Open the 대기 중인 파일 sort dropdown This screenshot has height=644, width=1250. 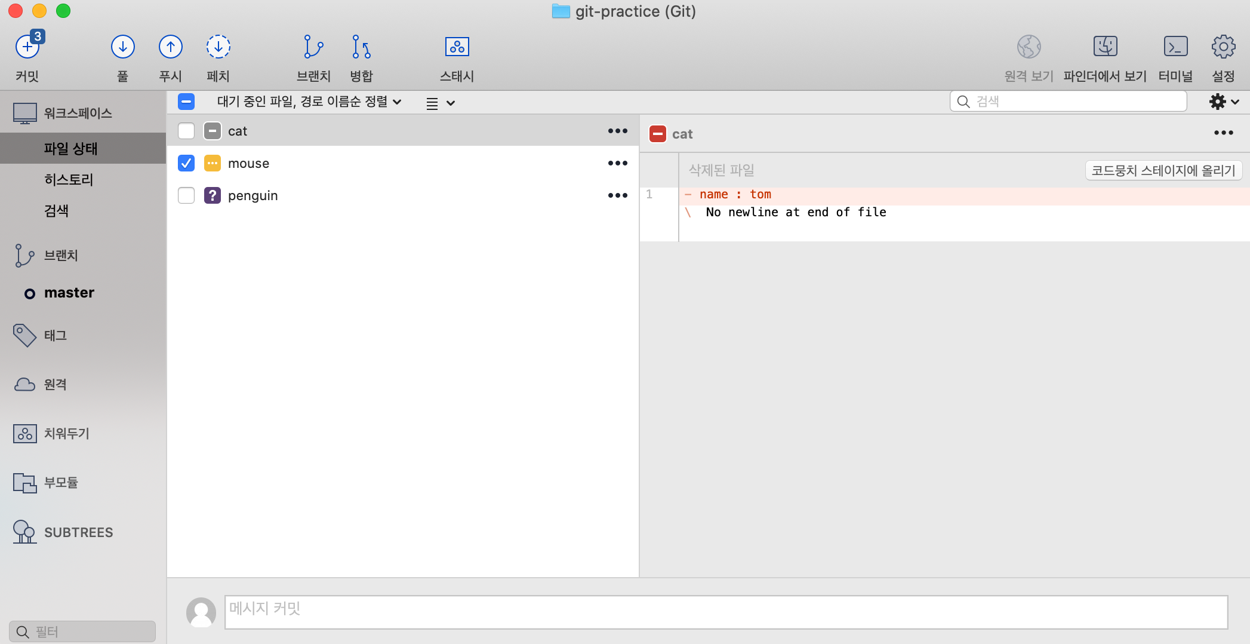[309, 102]
